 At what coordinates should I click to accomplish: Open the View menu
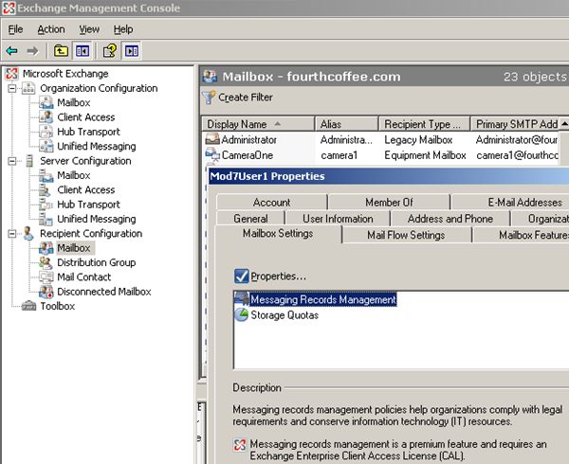89,29
